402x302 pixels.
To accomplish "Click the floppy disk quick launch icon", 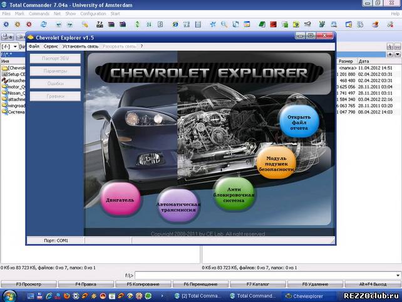I will 39,296.
